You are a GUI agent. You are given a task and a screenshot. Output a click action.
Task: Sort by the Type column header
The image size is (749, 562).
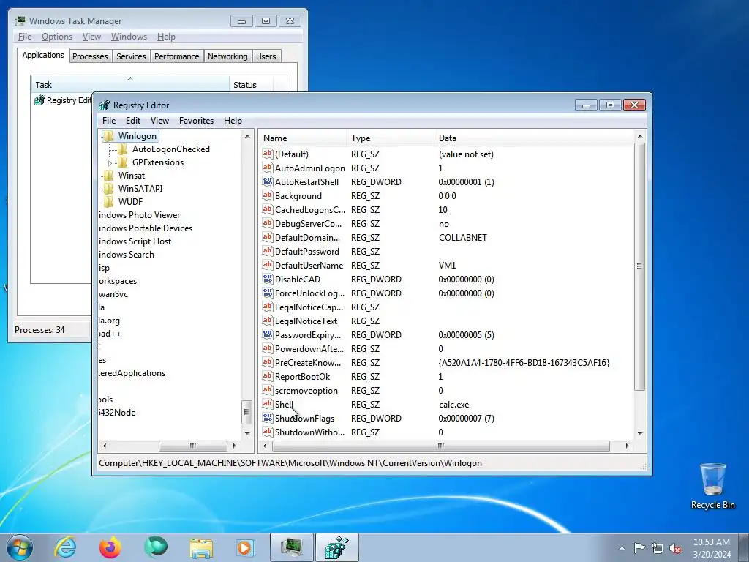391,138
